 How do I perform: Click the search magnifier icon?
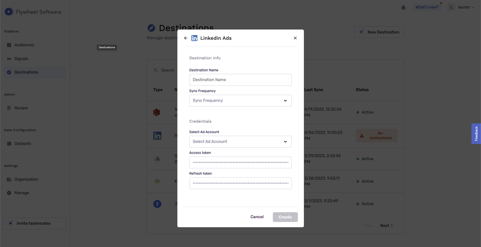coord(156,70)
